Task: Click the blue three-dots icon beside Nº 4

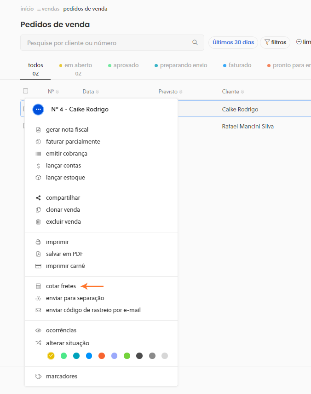Action: point(38,110)
